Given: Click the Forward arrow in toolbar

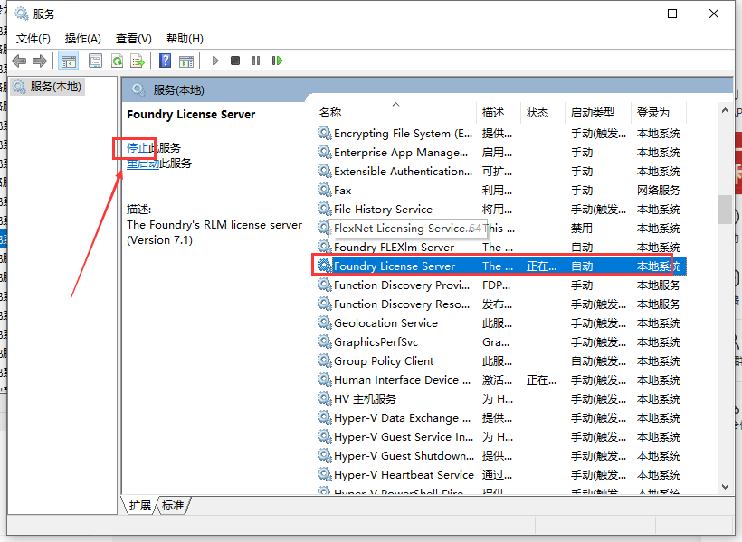Looking at the screenshot, I should [40, 61].
